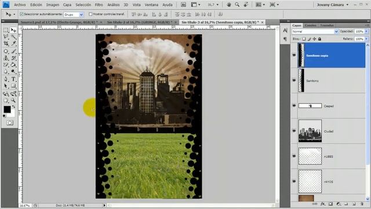Open the Archivo menu
Image resolution: width=371 pixels, height=209 pixels.
tap(20, 5)
